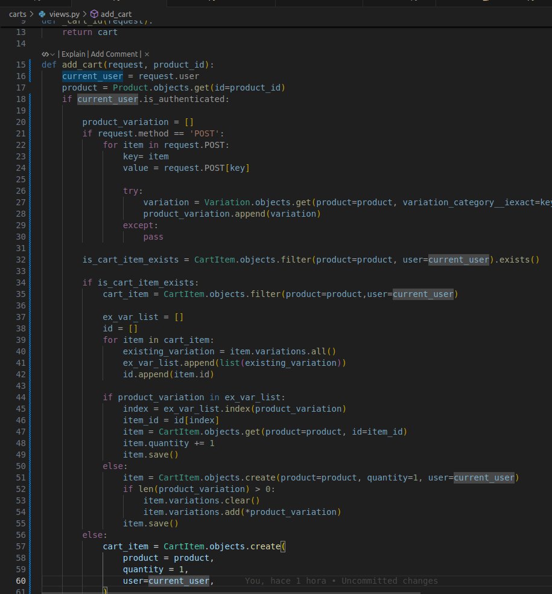The image size is (552, 594).
Task: Click 'product_variation = []' on line 20
Action: [138, 123]
